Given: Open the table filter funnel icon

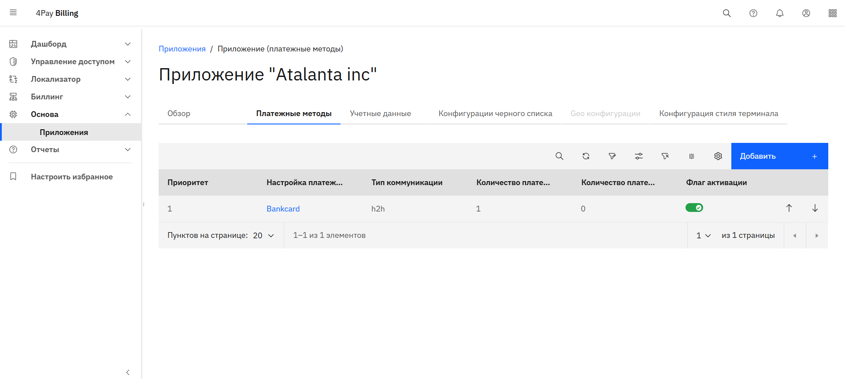Looking at the screenshot, I should coord(612,156).
